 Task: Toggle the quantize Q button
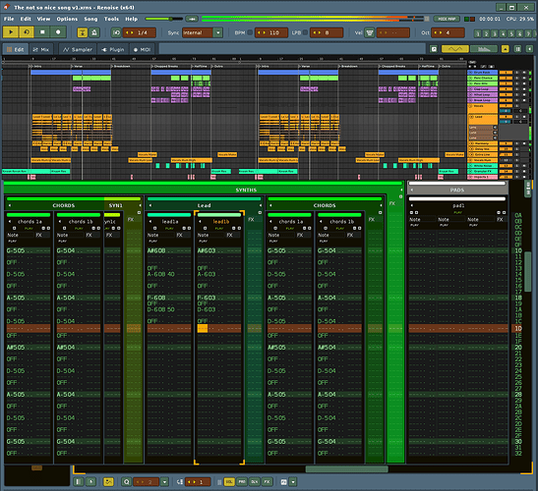click(126, 482)
